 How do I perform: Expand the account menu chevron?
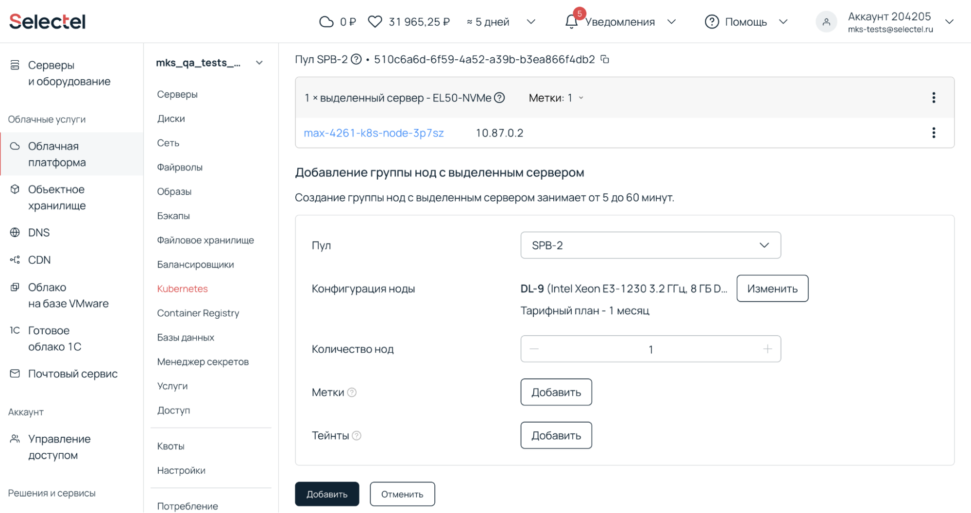[949, 22]
